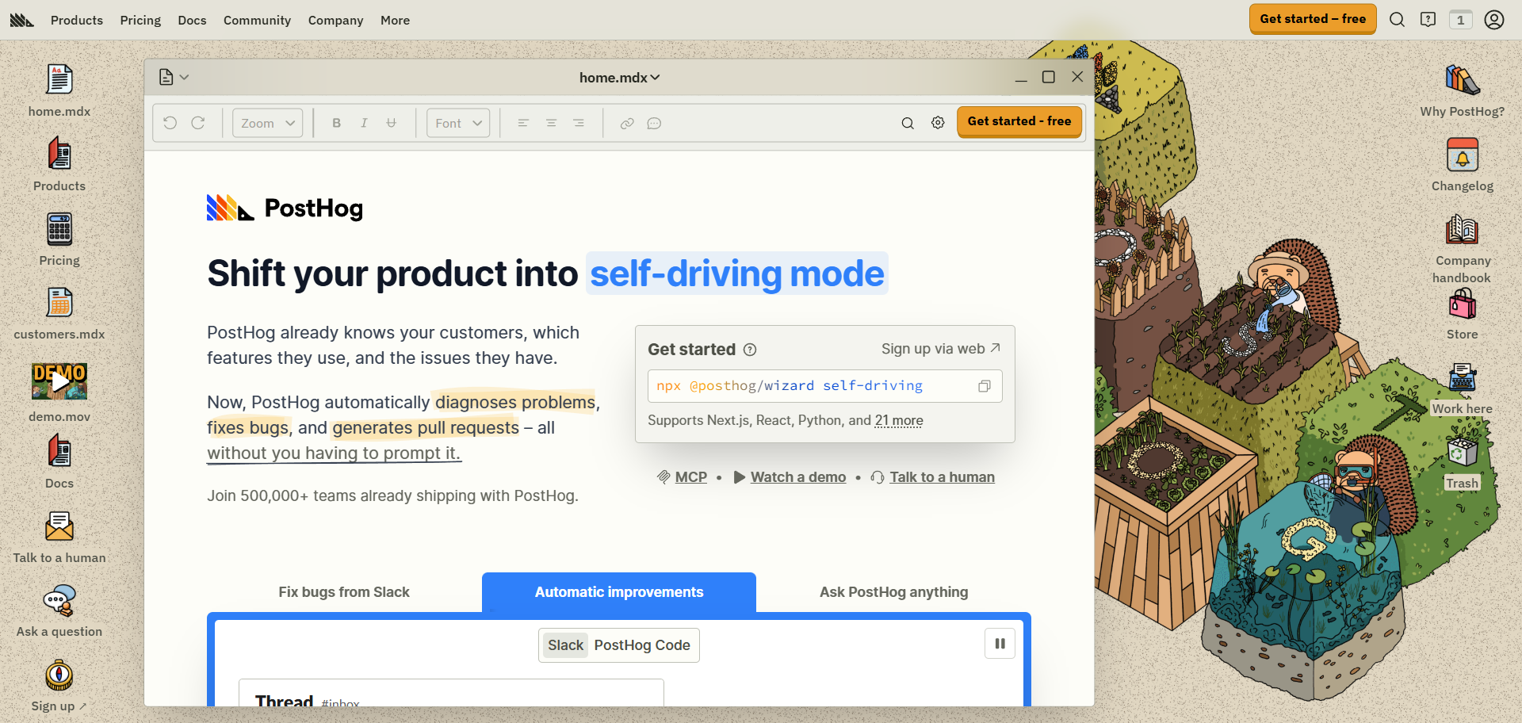Open the Zoom dropdown
This screenshot has width=1522, height=723.
coord(268,123)
